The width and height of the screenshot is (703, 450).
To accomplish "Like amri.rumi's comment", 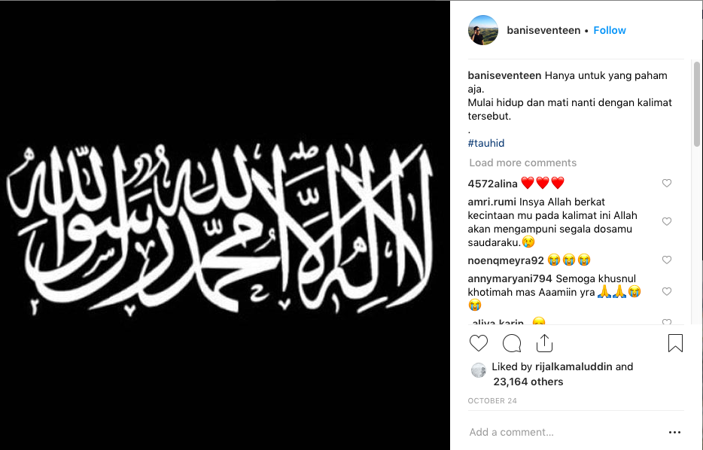I will (x=667, y=221).
